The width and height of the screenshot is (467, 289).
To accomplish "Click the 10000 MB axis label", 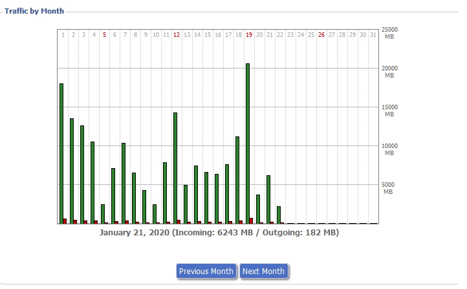I will coord(389,149).
